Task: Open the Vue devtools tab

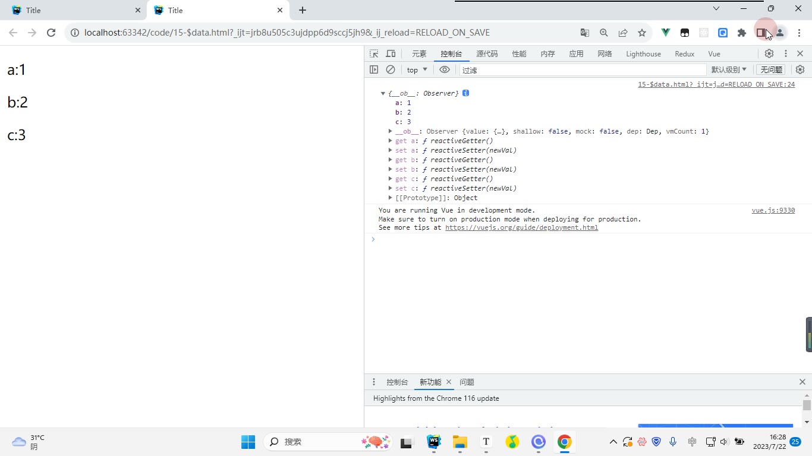Action: click(x=714, y=53)
